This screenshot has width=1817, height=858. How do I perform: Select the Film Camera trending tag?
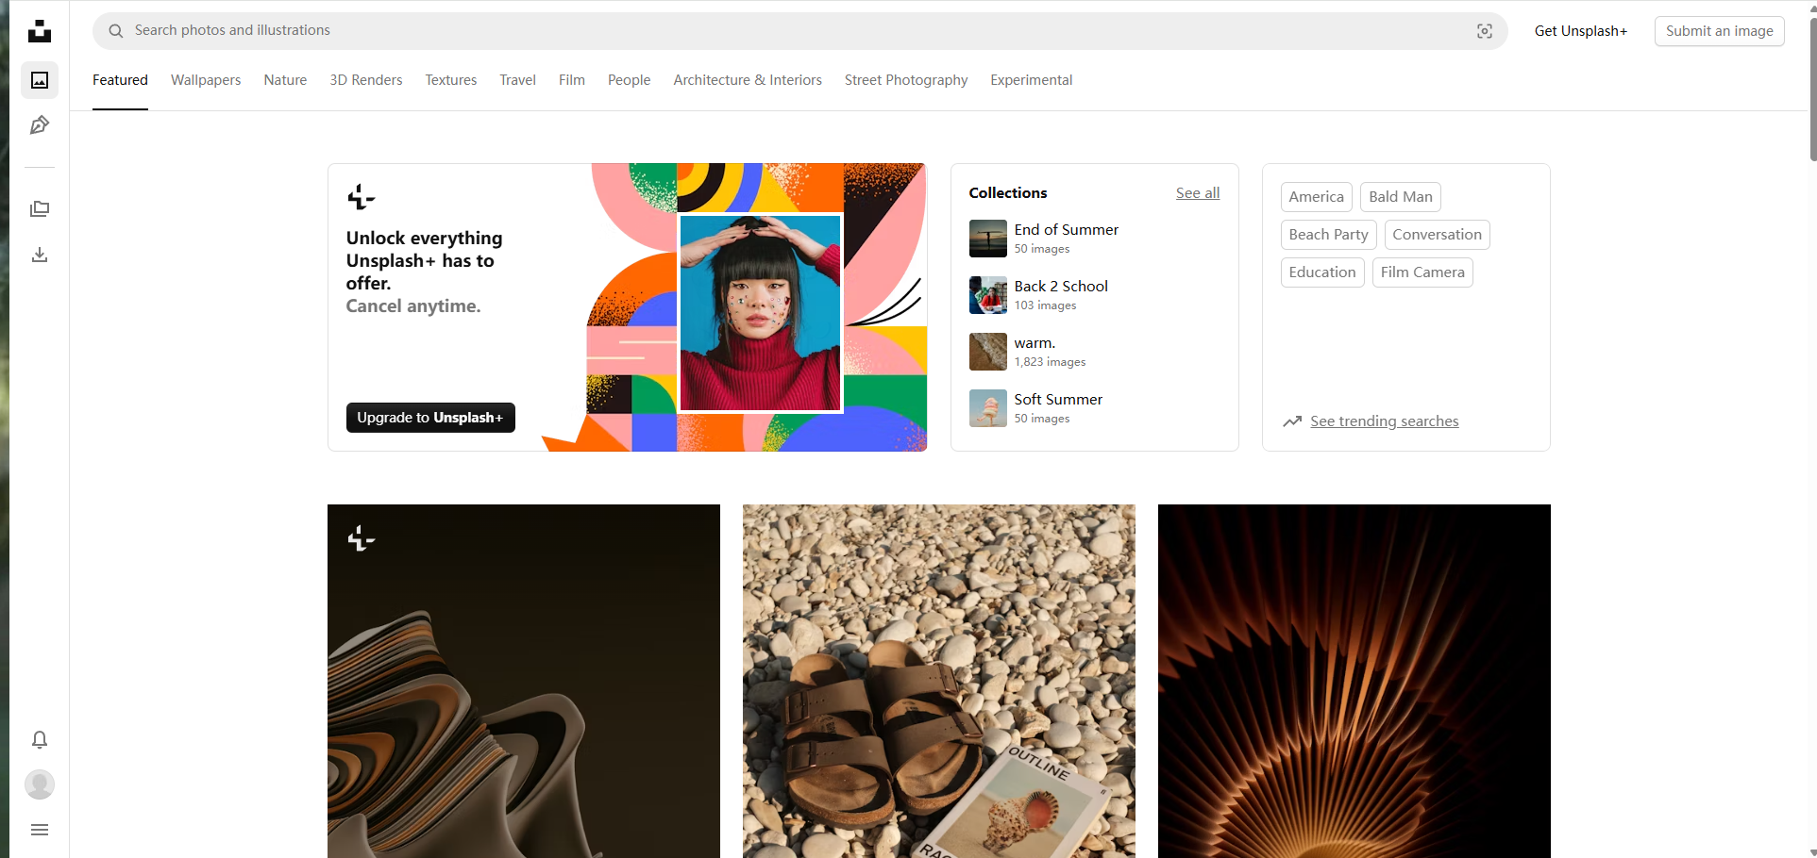click(1422, 272)
